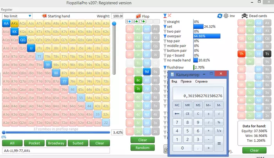The width and height of the screenshot is (274, 158).
Task: Toggle the bottom pair filter funnel
Action: pyautogui.click(x=165, y=51)
